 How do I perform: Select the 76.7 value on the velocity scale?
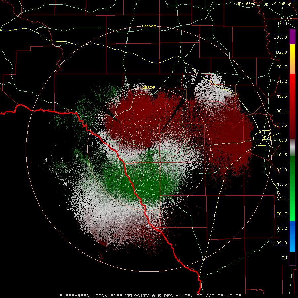tap(282, 67)
